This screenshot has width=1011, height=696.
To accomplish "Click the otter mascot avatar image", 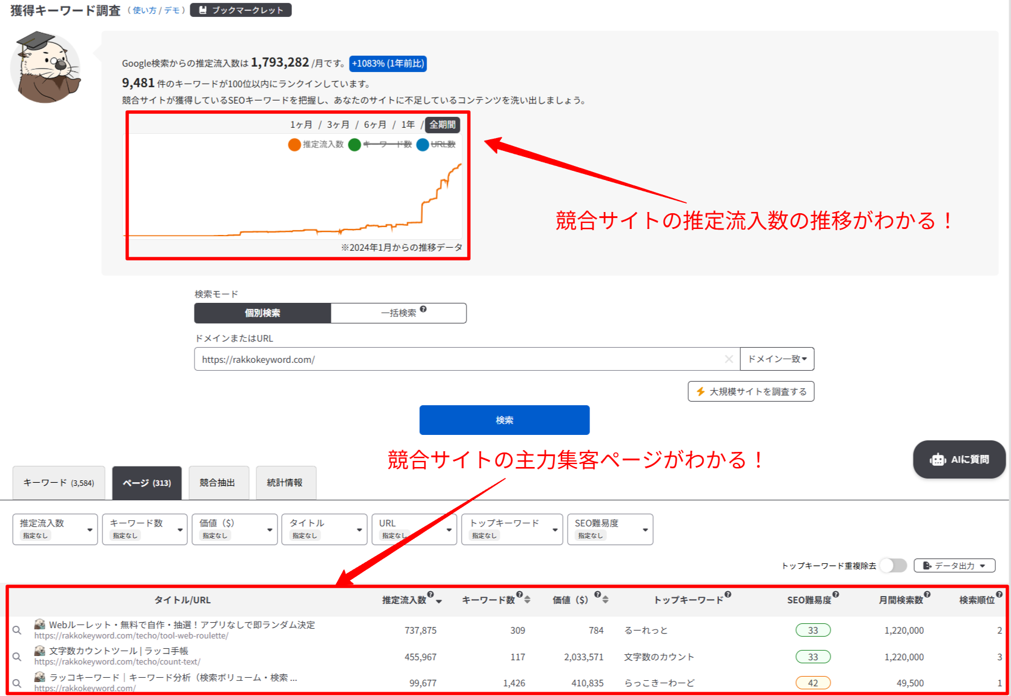I will (46, 67).
